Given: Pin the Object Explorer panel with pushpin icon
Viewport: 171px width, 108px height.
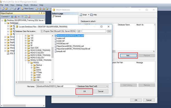Looking at the screenshot, I should pos(42,13).
